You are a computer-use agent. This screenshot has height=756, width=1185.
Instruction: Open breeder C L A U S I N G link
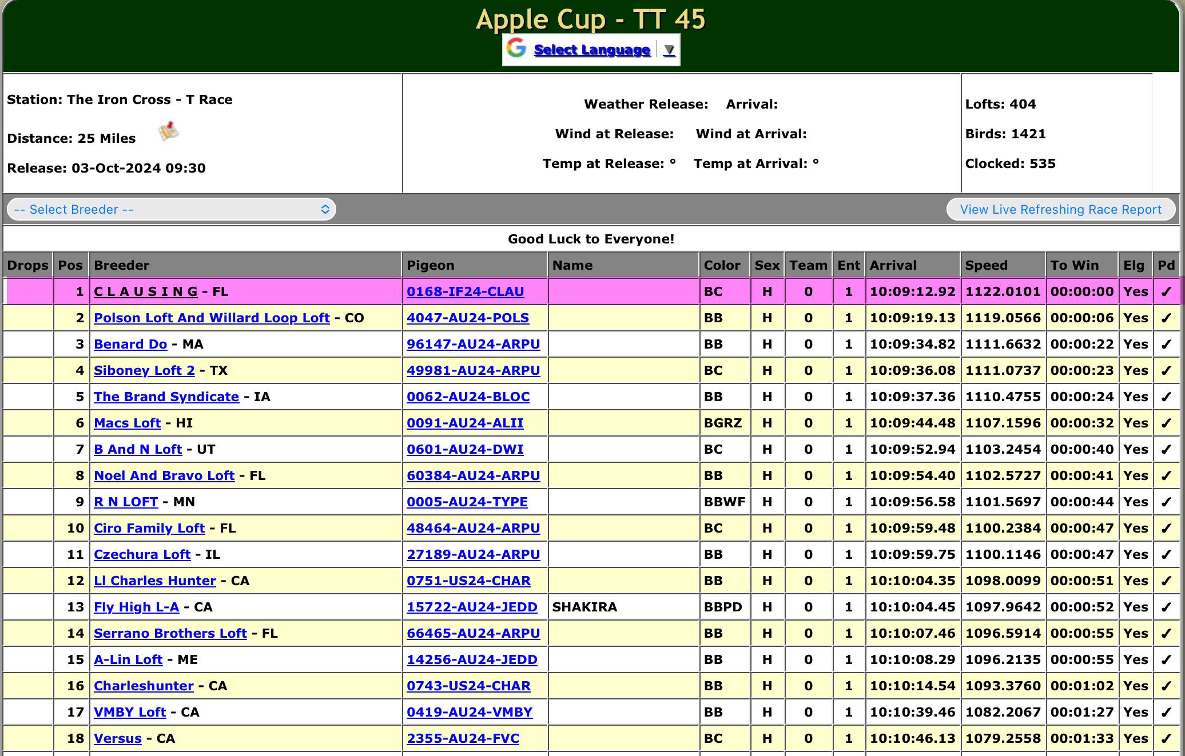(146, 291)
